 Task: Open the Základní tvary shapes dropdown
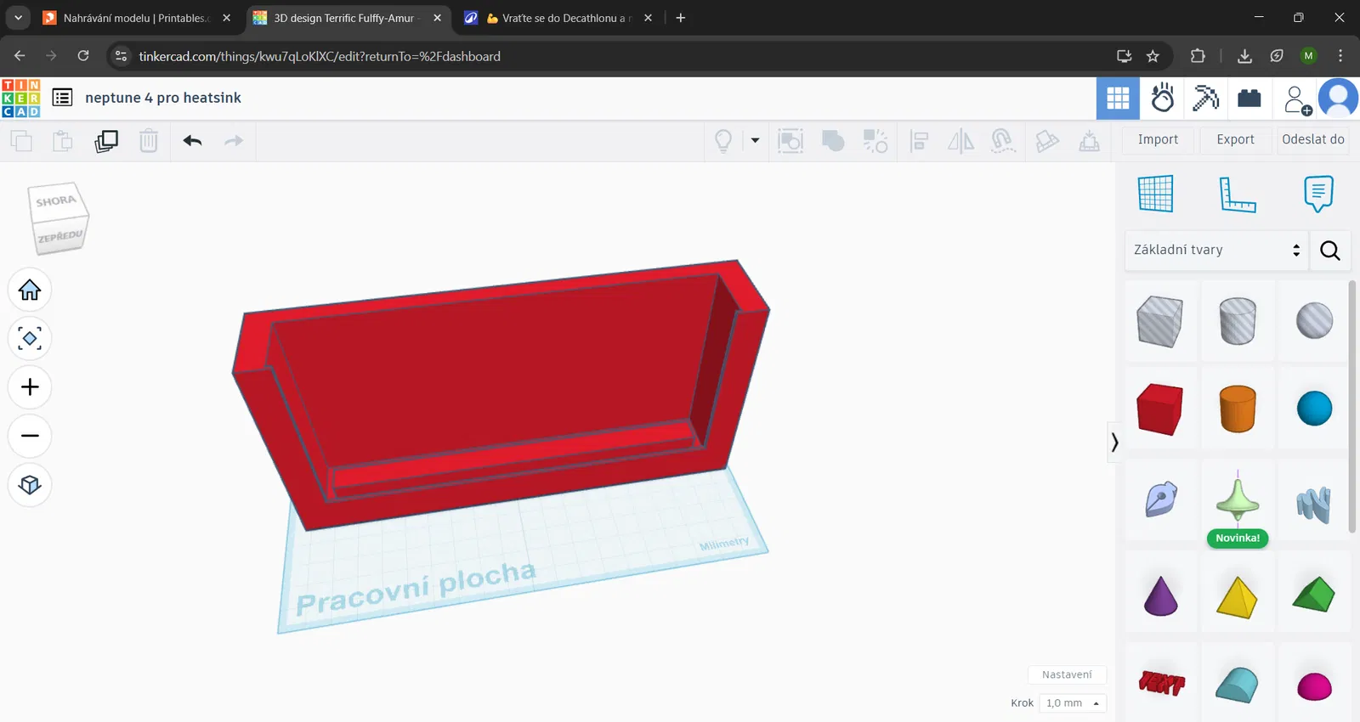[x=1216, y=250]
